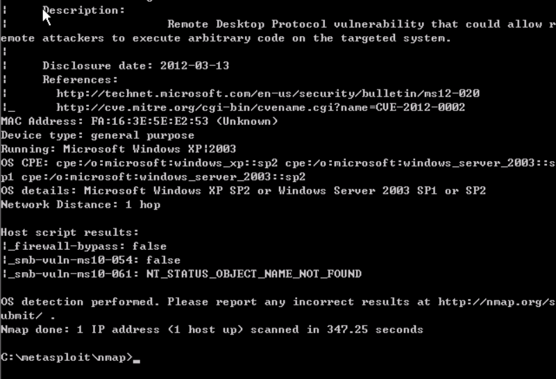Click the "Running: Microsoft Windows XP|2003" line

pos(118,149)
